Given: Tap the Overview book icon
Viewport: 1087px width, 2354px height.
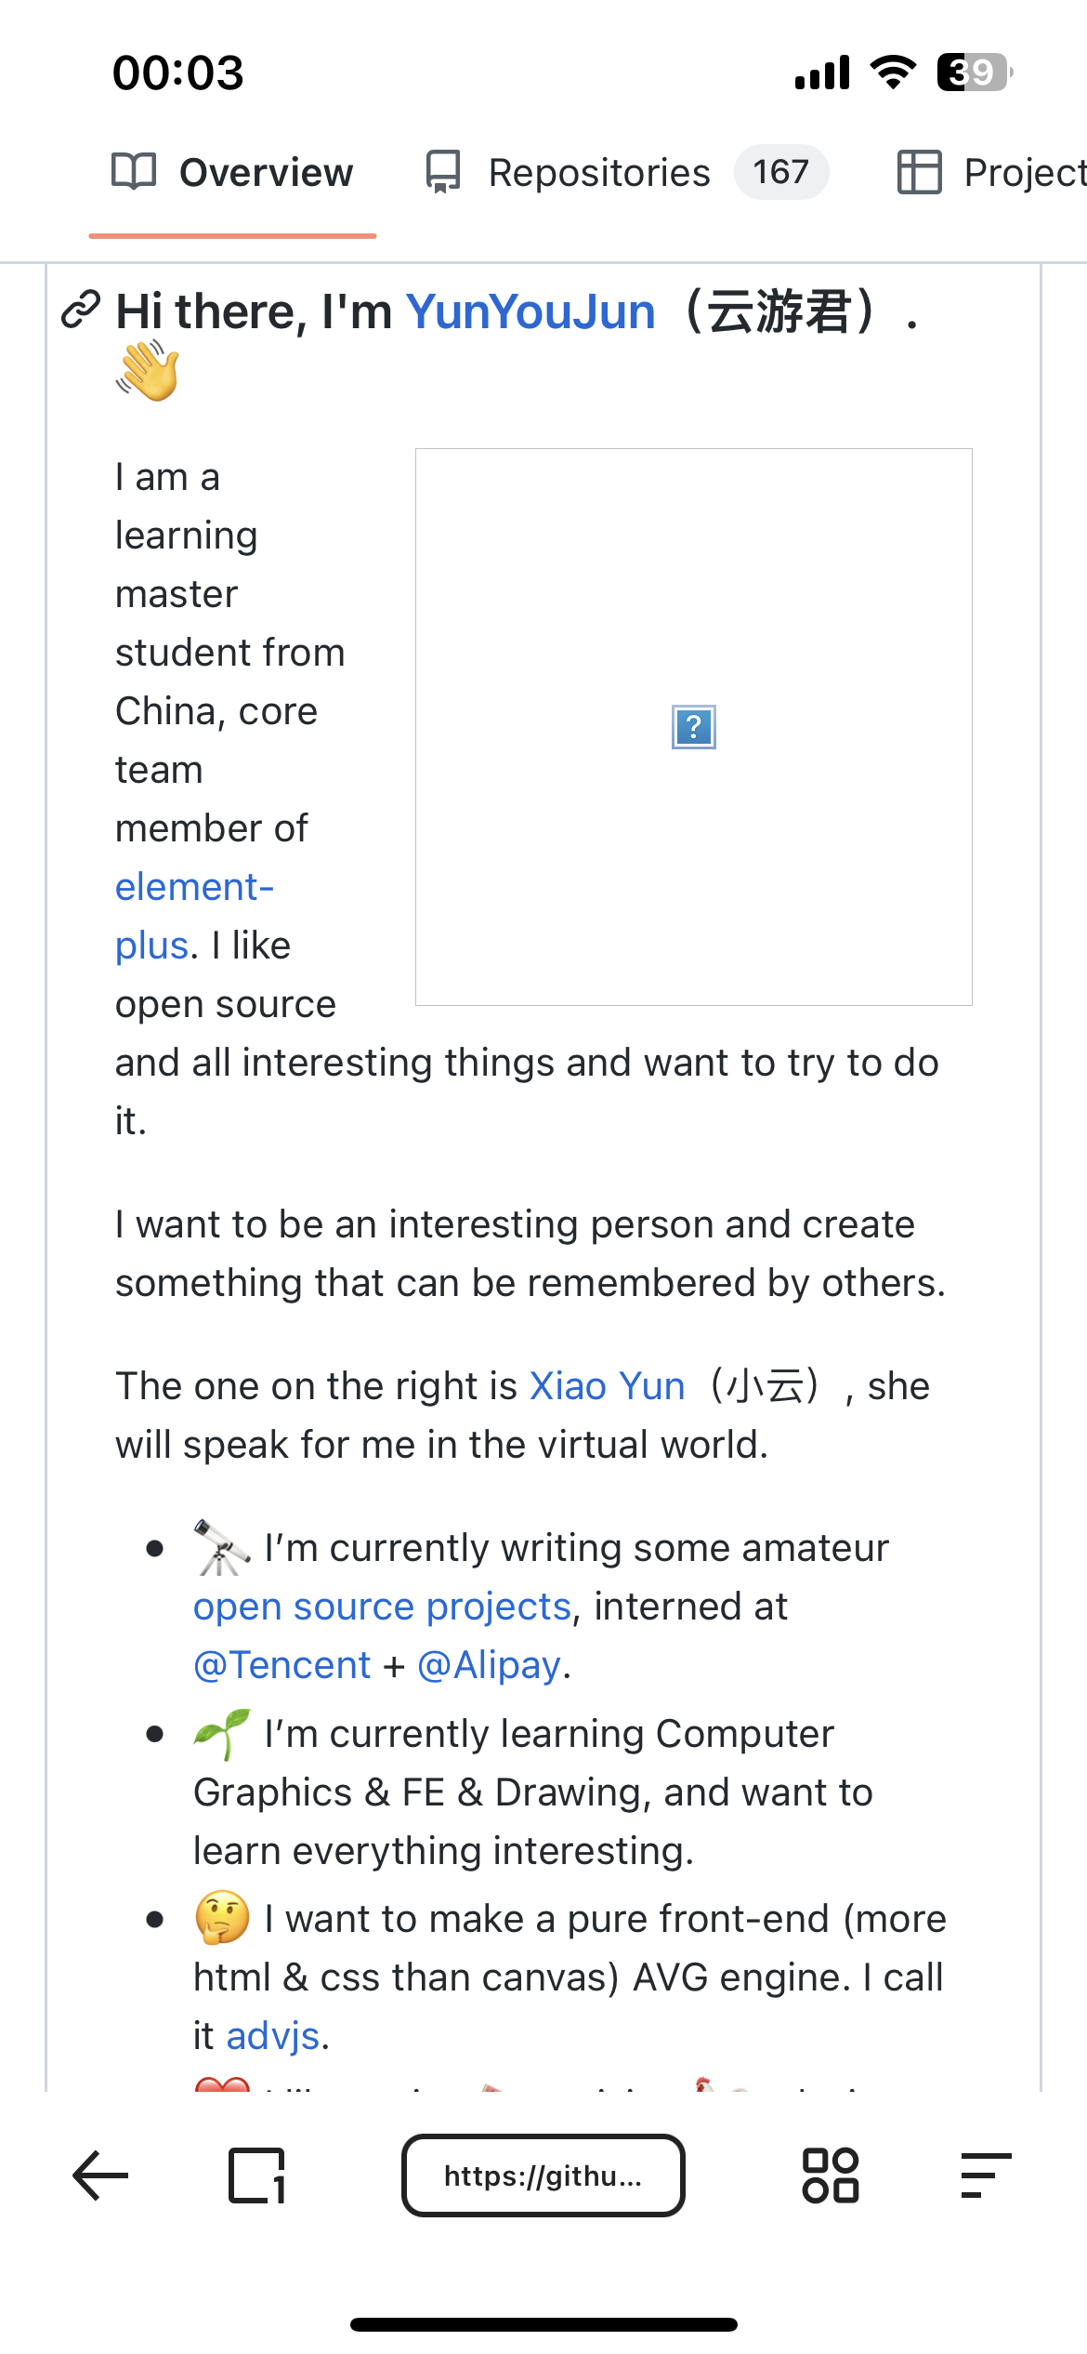Looking at the screenshot, I should tap(134, 172).
